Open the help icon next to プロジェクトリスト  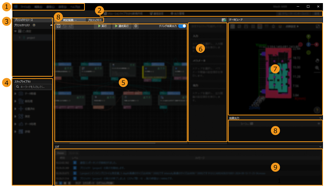coord(34,25)
